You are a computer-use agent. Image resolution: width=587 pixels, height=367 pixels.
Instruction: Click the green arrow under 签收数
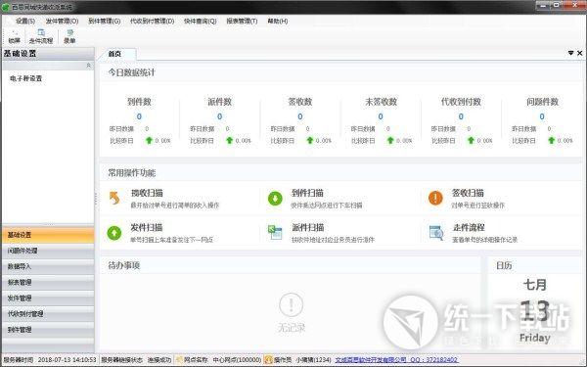tap(310, 140)
